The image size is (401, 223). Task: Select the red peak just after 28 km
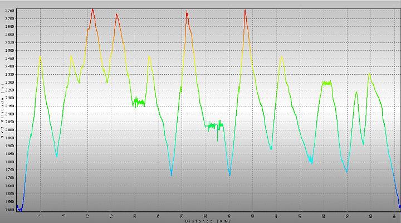187,13
